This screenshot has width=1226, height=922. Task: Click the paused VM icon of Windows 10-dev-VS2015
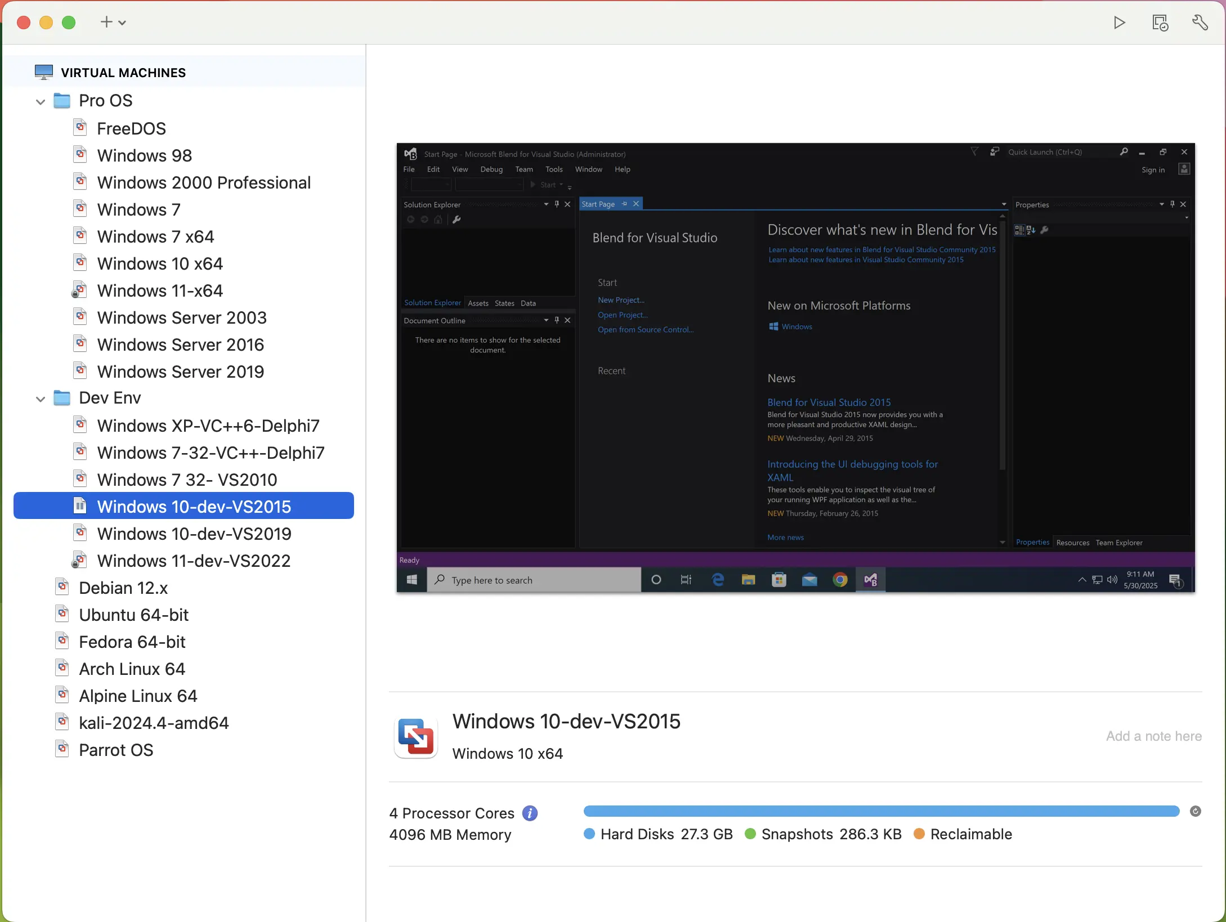(x=80, y=506)
